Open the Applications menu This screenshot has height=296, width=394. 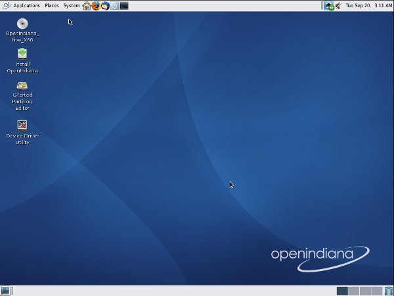(26, 5)
